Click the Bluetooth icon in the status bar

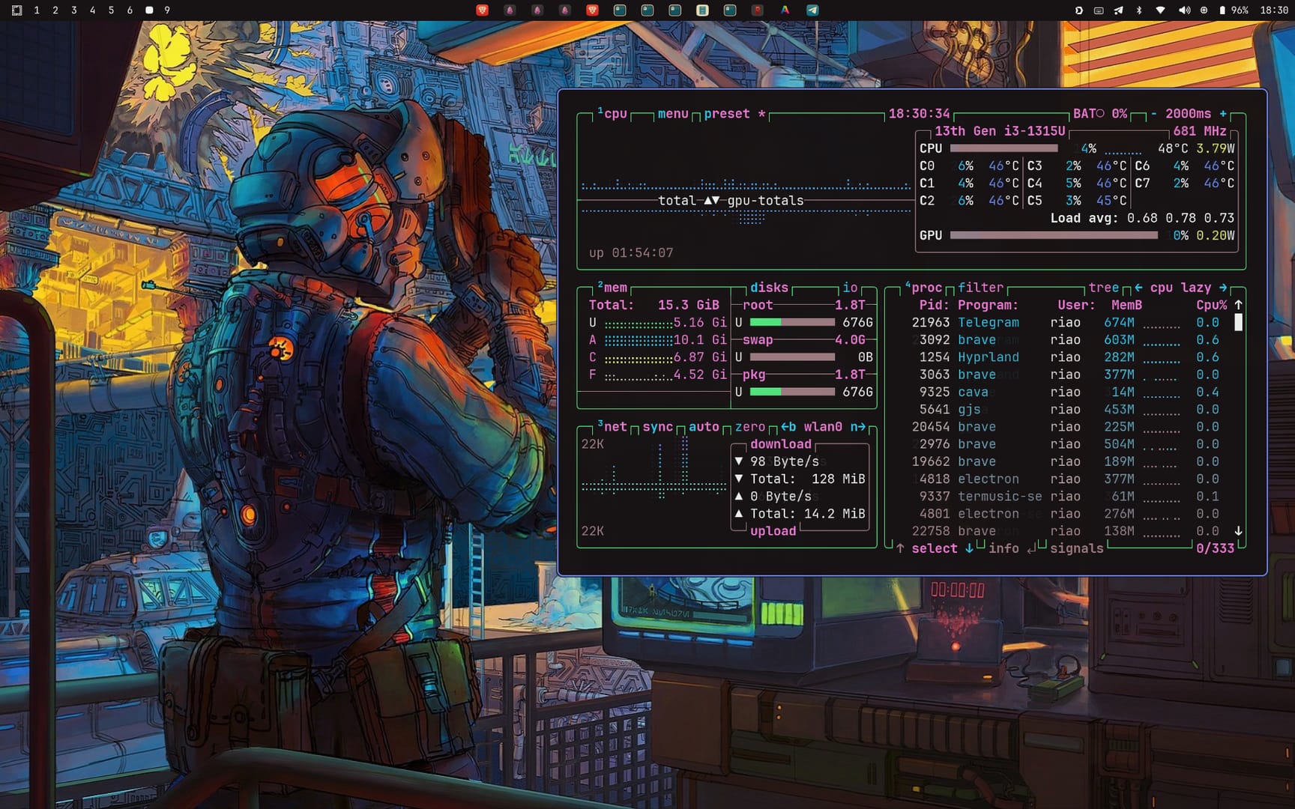click(x=1141, y=11)
